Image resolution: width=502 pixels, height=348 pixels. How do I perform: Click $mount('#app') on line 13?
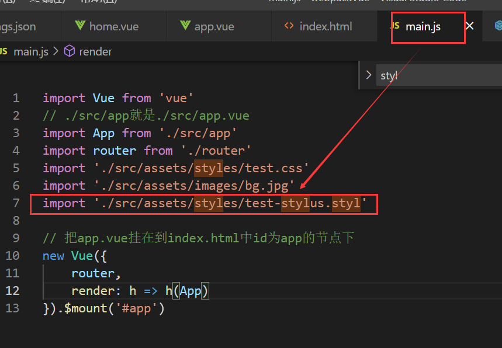coord(114,308)
